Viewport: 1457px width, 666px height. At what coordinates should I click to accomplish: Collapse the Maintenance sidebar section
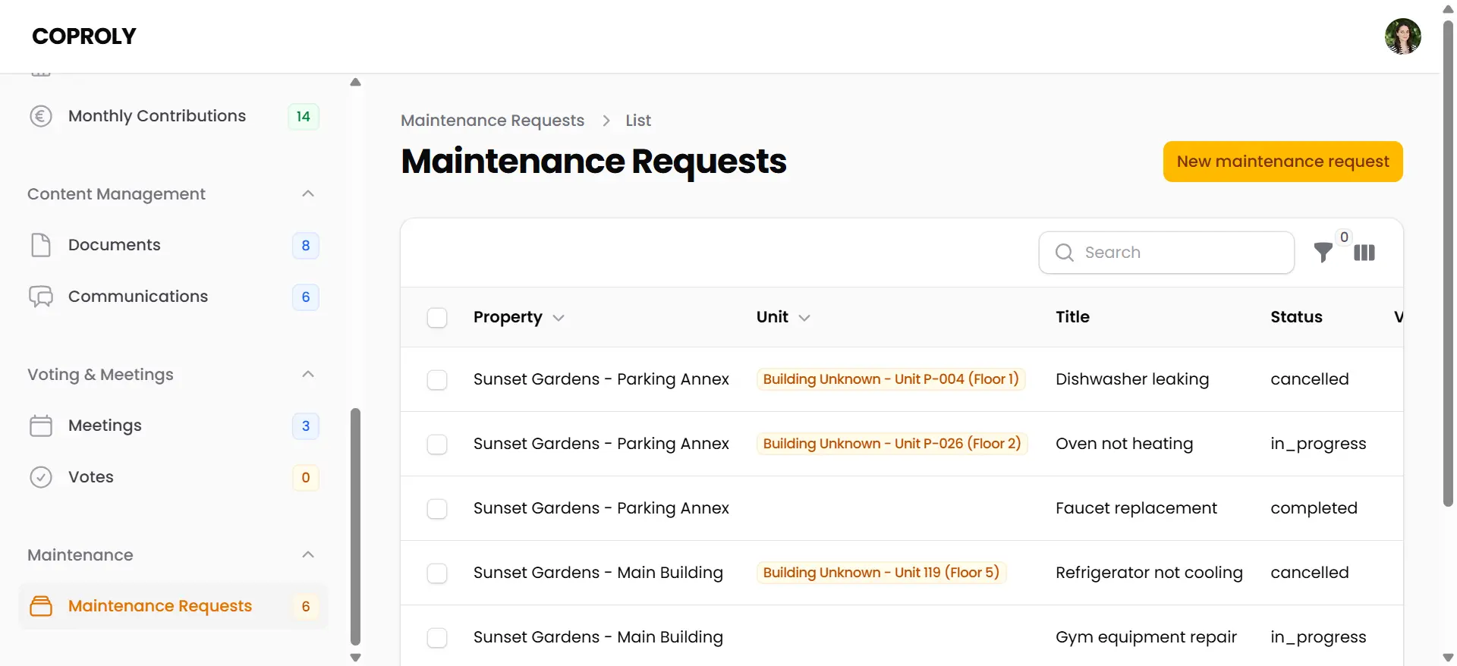[x=308, y=555]
